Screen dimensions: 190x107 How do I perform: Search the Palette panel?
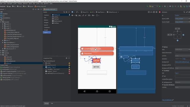pyautogui.click(x=64, y=12)
